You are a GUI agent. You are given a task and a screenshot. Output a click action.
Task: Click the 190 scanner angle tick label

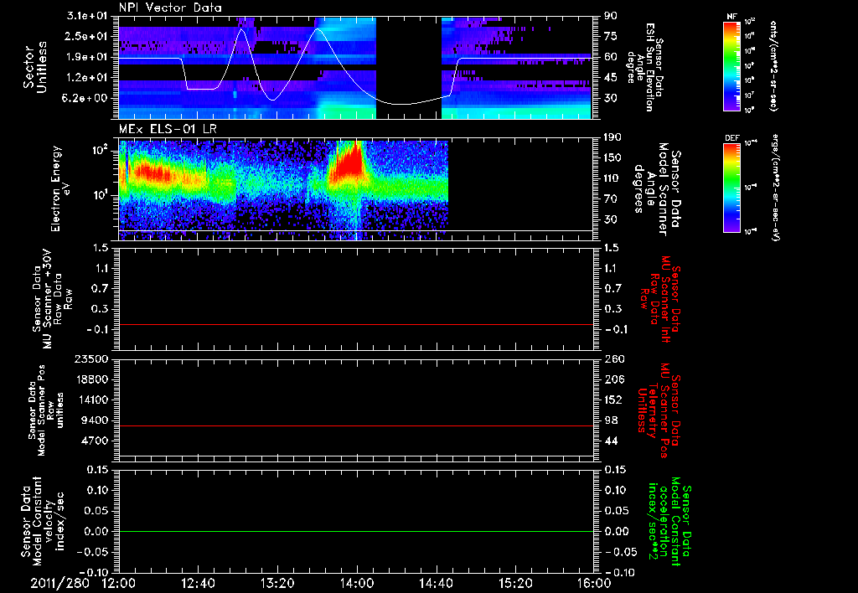[x=612, y=137]
